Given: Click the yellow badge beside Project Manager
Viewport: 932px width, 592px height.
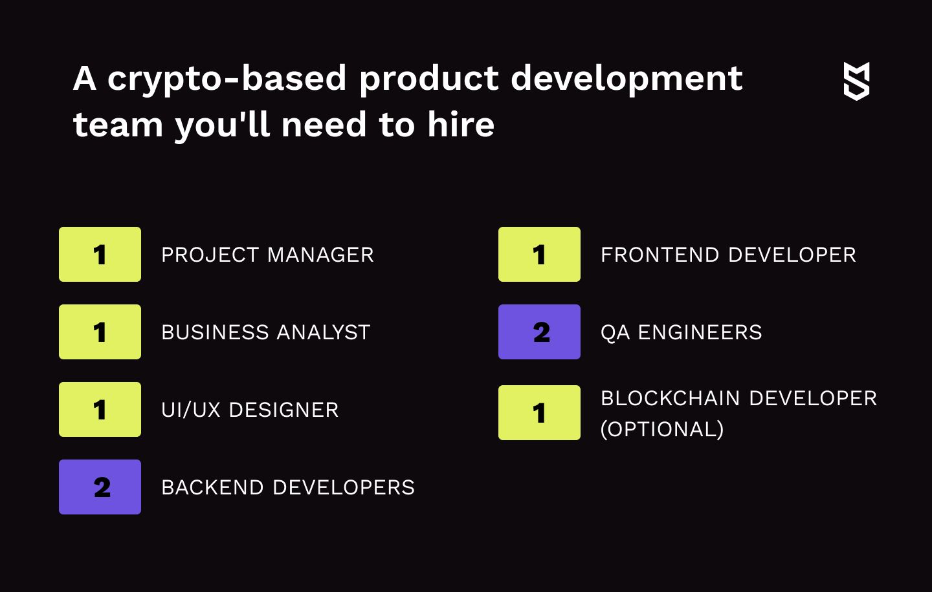Looking at the screenshot, I should (100, 254).
